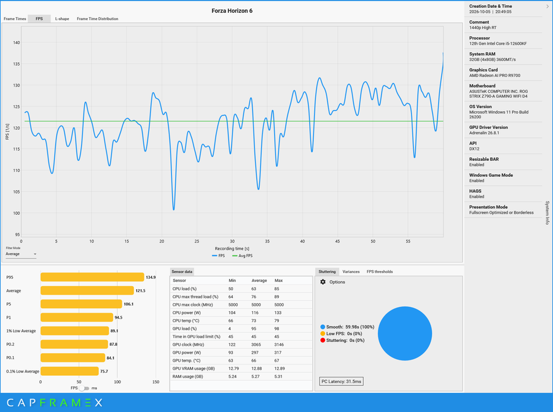Click the 1% Low Average bar showing 89.1
The height and width of the screenshot is (412, 553).
click(x=75, y=330)
